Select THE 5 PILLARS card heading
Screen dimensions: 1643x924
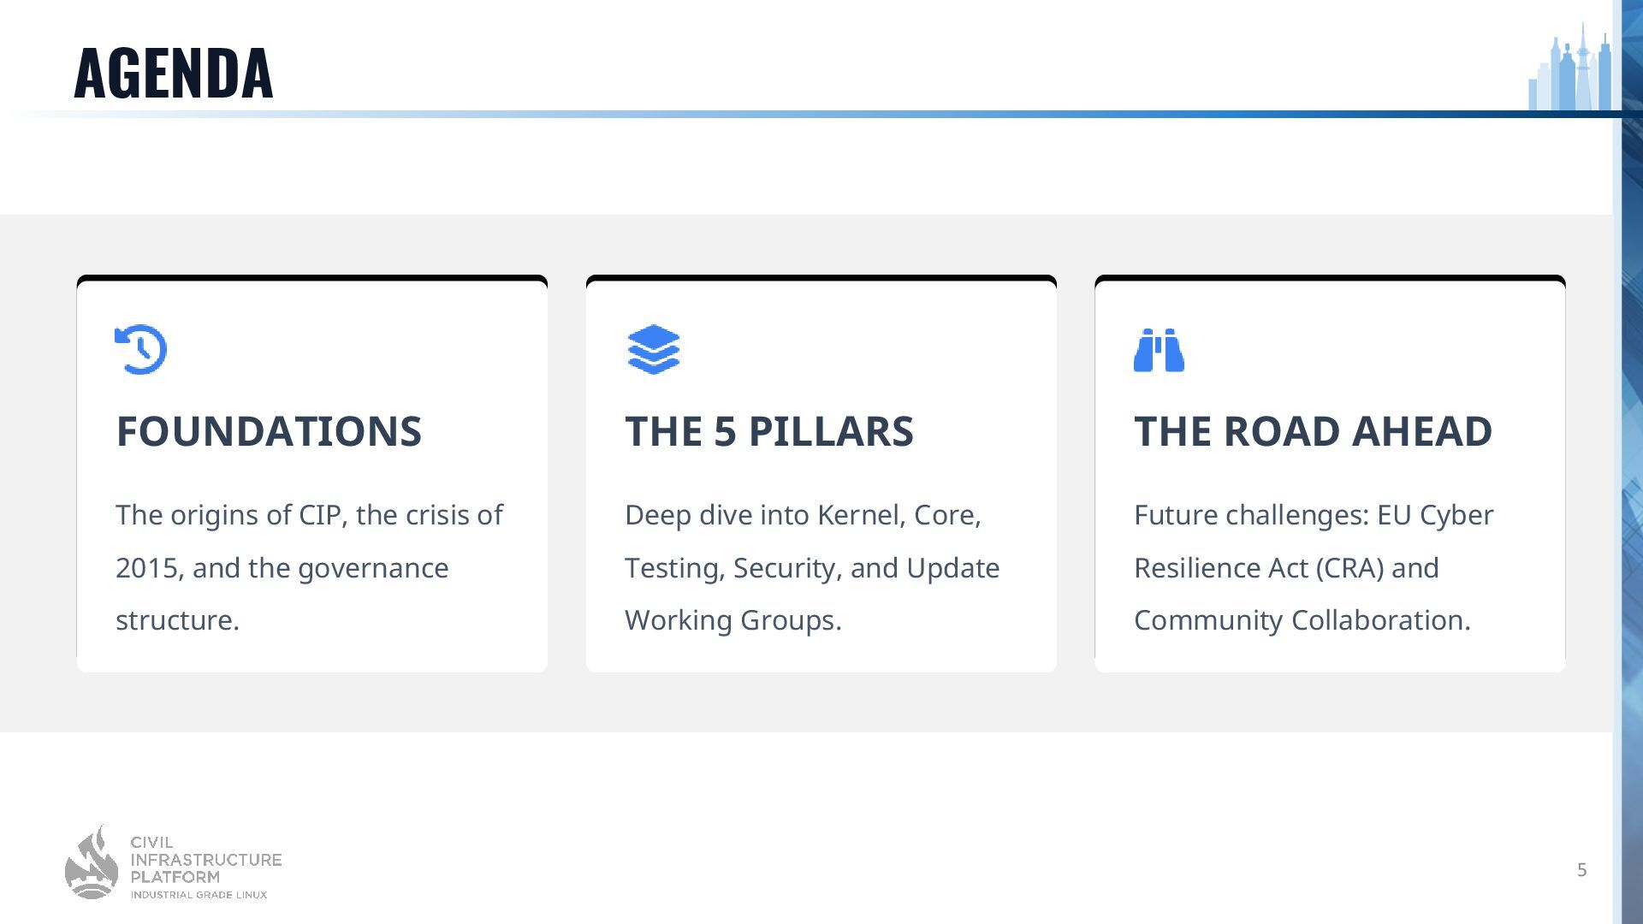point(768,430)
